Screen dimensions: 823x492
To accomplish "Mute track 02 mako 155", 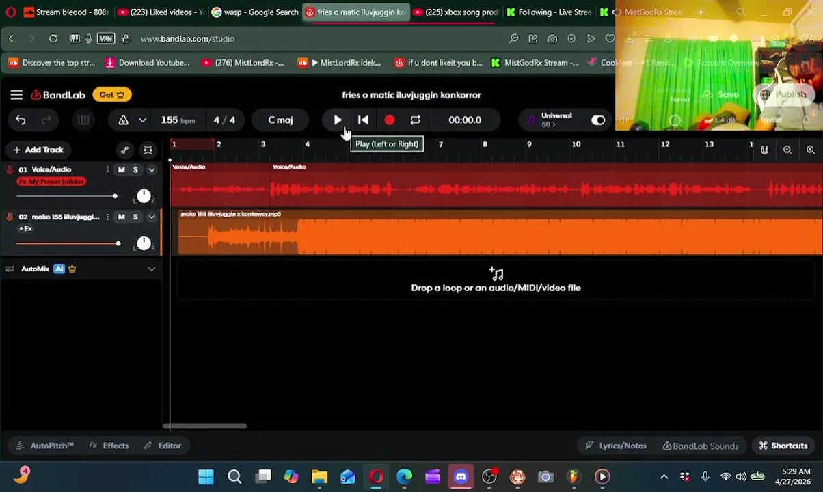I will tap(122, 217).
